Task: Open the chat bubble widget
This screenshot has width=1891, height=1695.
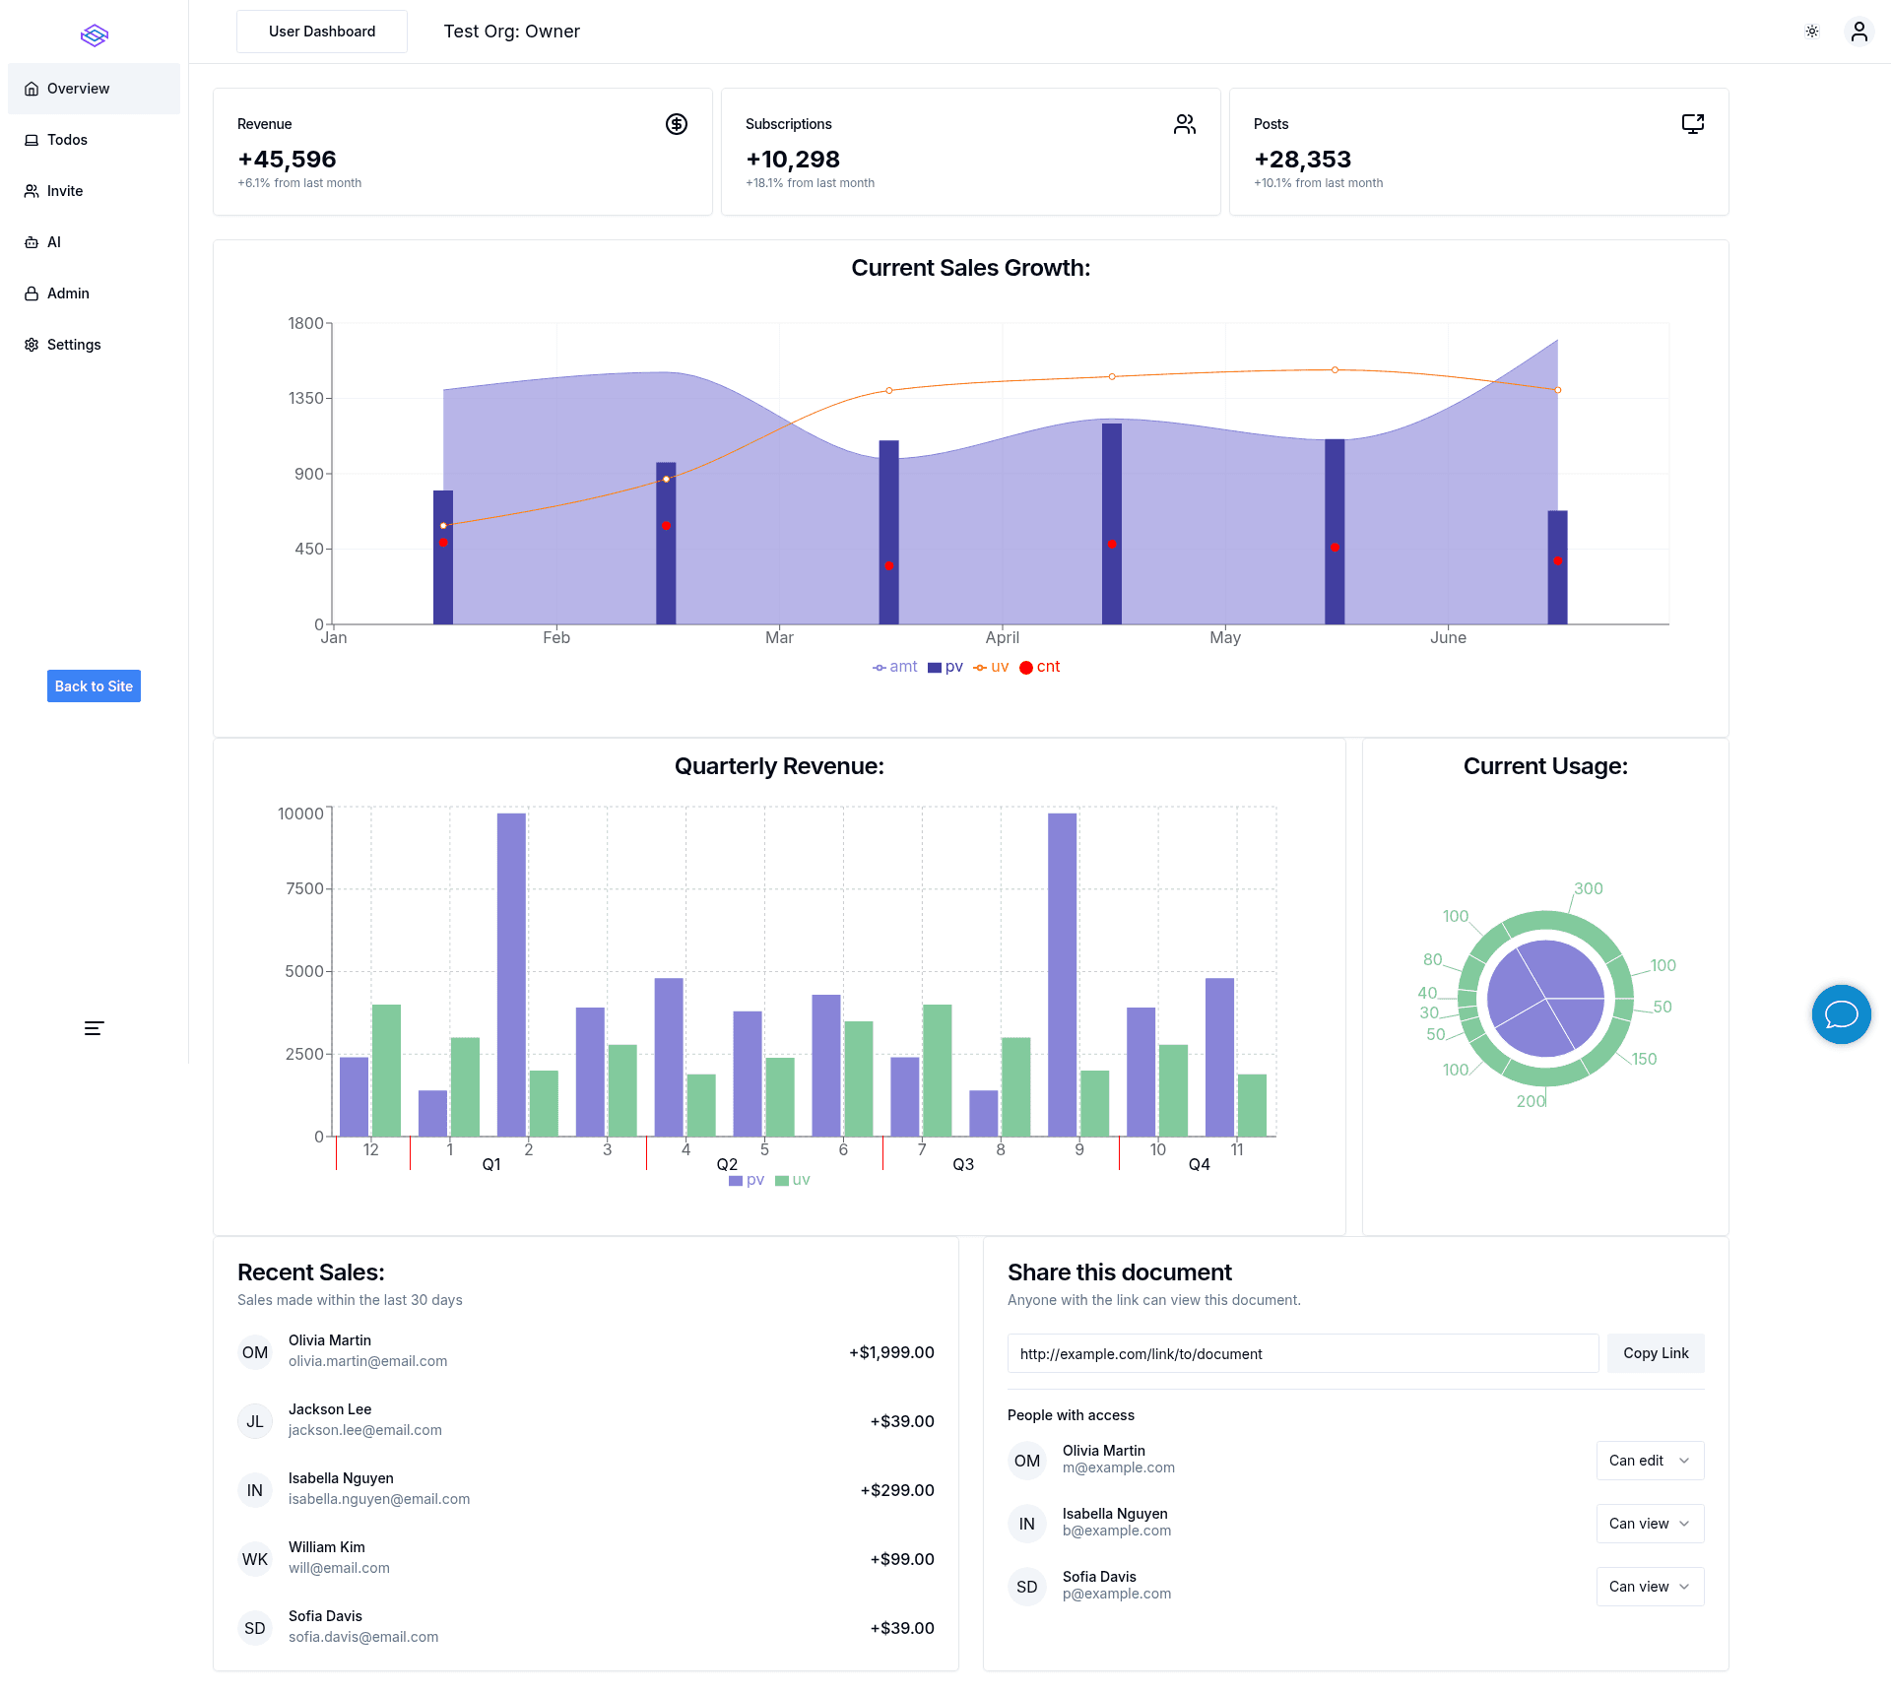Action: point(1842,1014)
